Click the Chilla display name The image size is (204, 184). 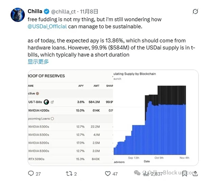pyautogui.click(x=36, y=11)
